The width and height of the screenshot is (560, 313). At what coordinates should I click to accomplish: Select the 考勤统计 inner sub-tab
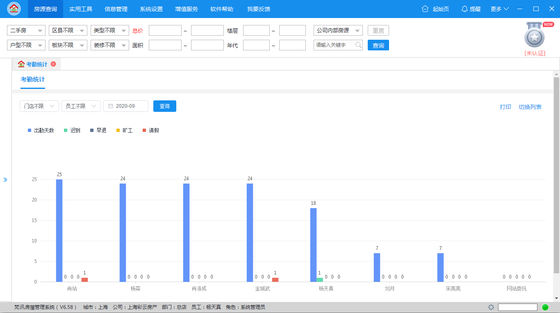[33, 79]
